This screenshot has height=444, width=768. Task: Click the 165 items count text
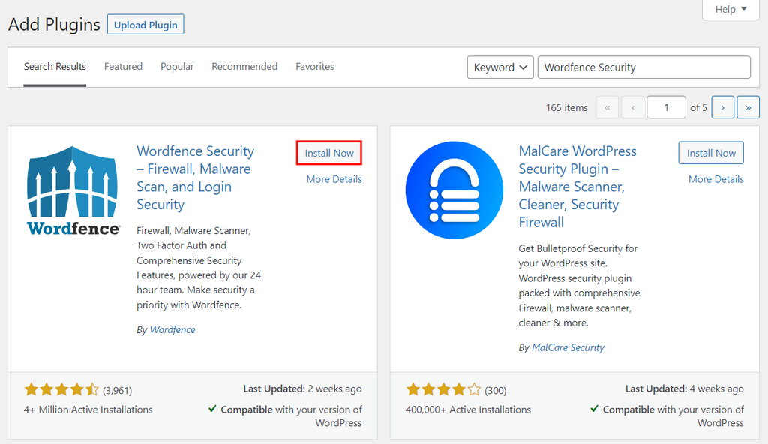(x=567, y=107)
